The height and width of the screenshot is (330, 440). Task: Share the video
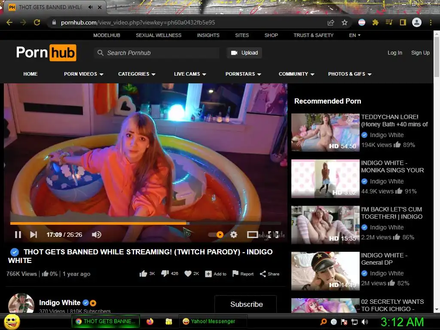pos(269,274)
